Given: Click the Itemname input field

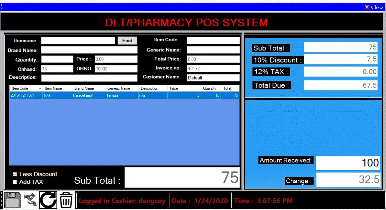Looking at the screenshot, I should point(78,41).
